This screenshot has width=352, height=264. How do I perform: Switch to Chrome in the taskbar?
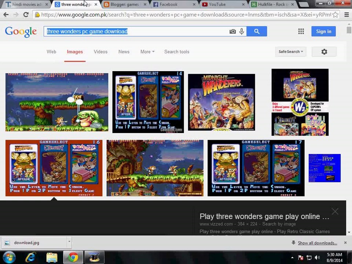(73, 257)
